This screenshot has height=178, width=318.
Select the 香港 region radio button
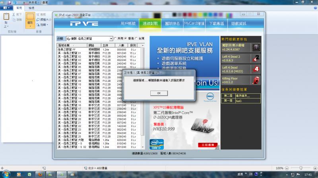click(126, 38)
